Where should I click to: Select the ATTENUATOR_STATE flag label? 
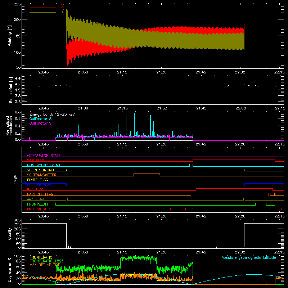(x=44, y=156)
